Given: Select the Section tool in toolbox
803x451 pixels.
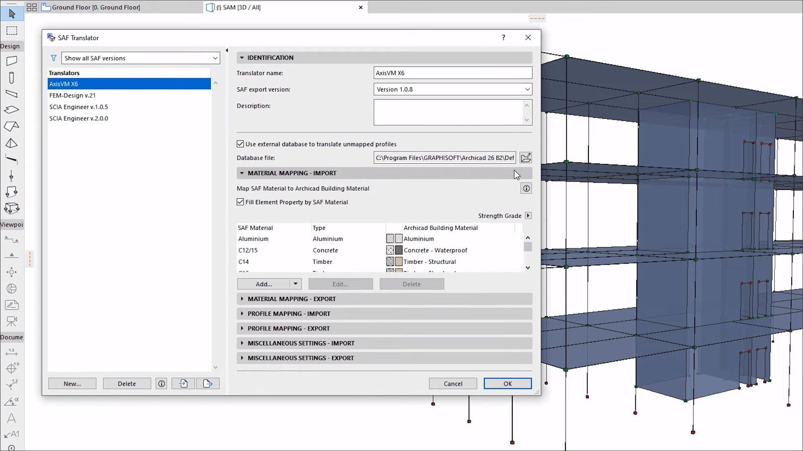Looking at the screenshot, I should 12,240.
